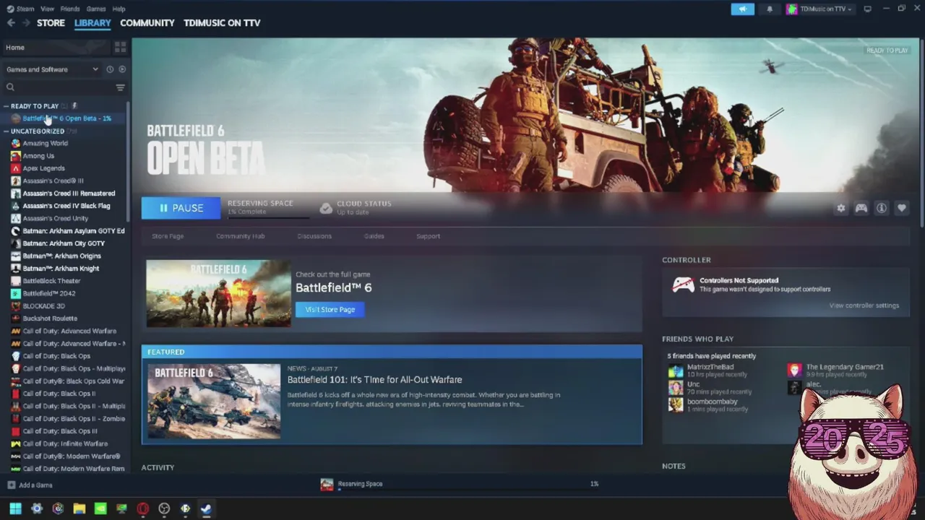Open the Support link
This screenshot has width=925, height=520.
[428, 236]
